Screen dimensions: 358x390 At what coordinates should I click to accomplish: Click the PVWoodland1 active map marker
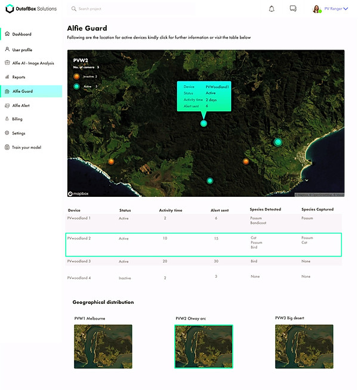pos(203,123)
